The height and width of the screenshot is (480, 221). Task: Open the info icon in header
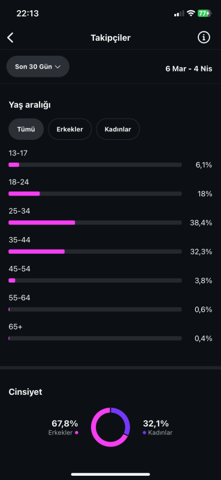[x=204, y=38]
